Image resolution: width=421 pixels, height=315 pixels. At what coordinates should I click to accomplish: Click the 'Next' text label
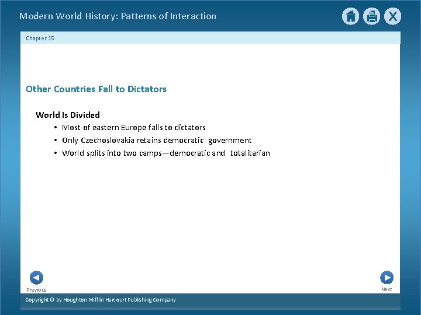387,289
